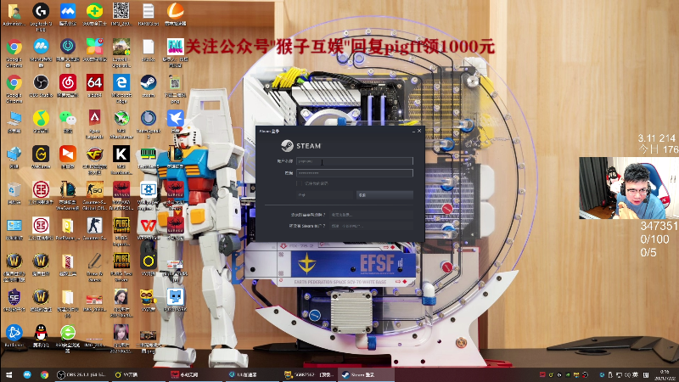
Task: Open the Windows Start menu
Action: [8, 374]
